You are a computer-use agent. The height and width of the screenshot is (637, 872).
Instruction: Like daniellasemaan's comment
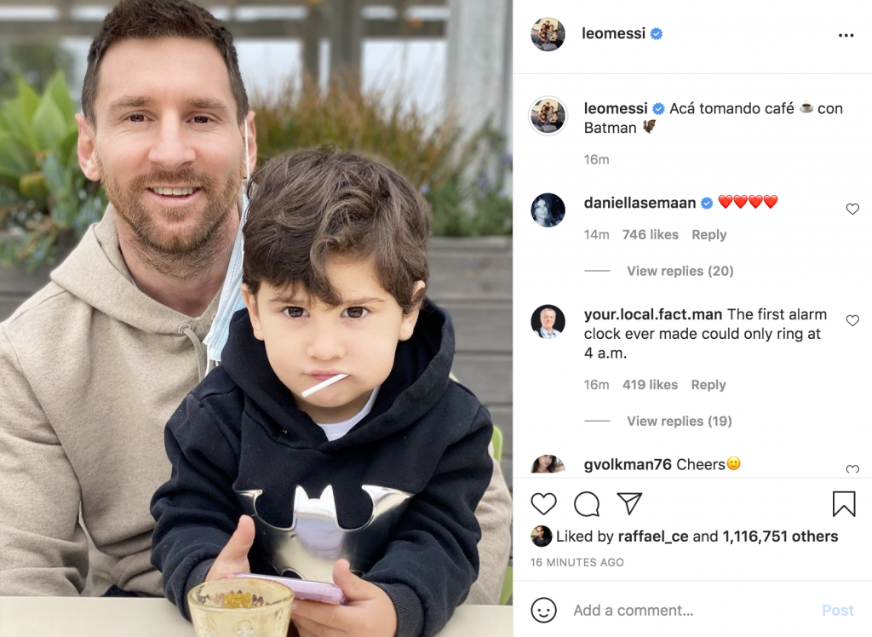(x=852, y=209)
